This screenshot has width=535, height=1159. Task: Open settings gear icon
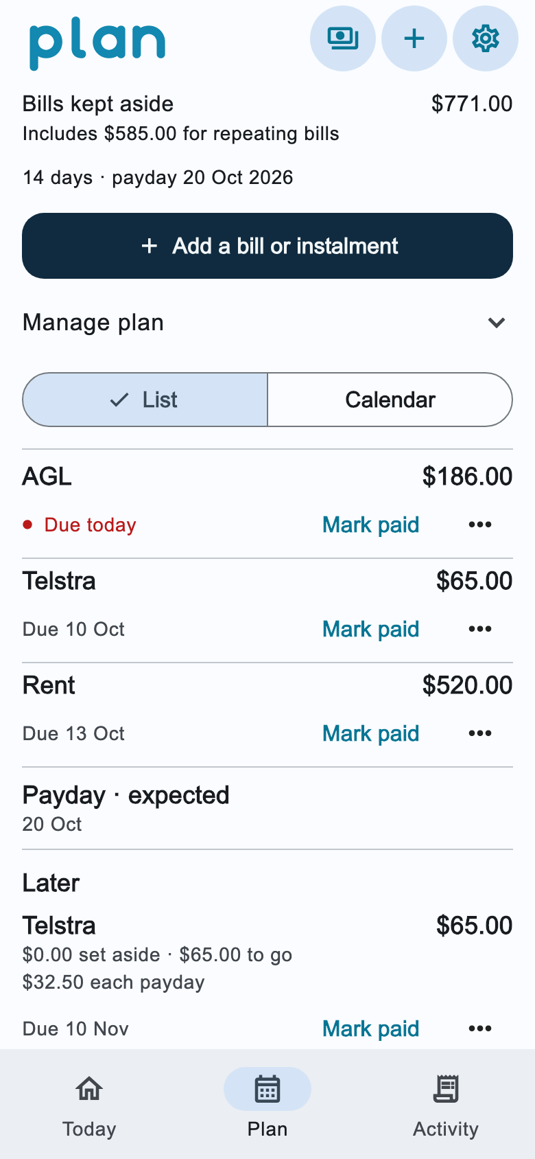click(486, 38)
